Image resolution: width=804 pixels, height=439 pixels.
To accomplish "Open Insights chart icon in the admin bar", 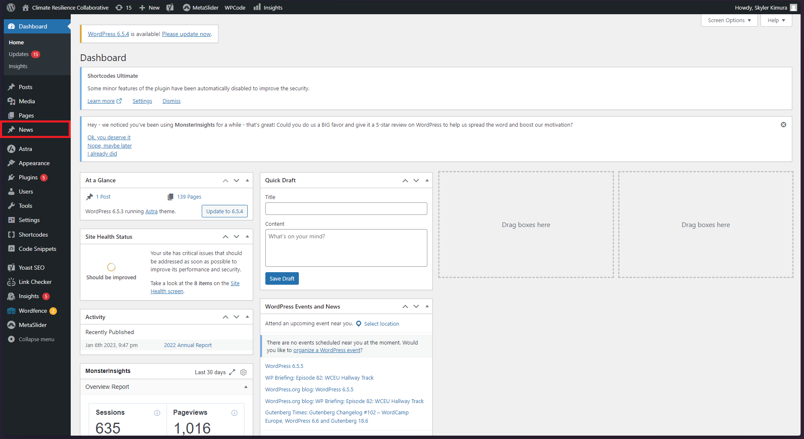I will point(257,7).
